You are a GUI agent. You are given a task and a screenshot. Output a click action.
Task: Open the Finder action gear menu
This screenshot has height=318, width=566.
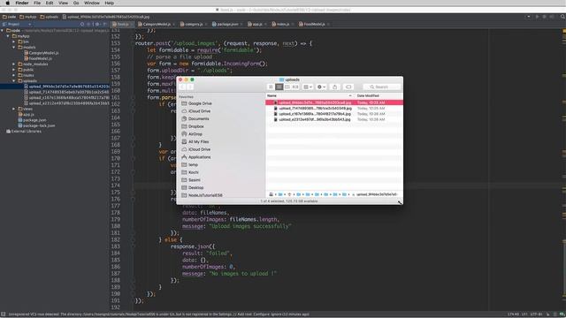click(321, 87)
